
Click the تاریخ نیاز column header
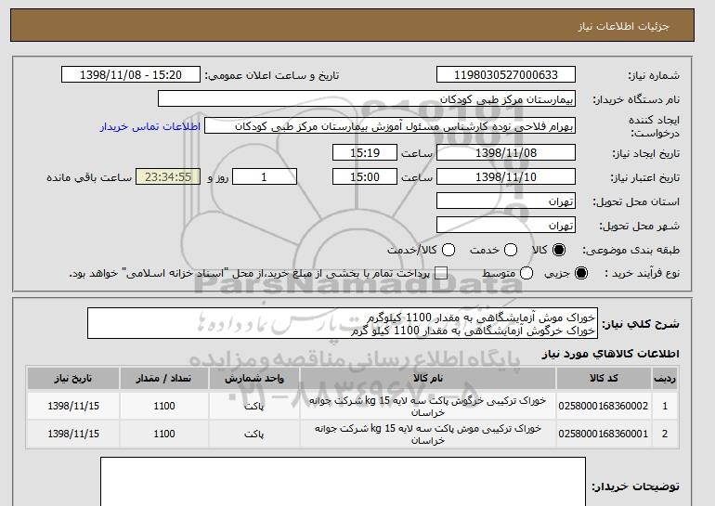(x=73, y=379)
